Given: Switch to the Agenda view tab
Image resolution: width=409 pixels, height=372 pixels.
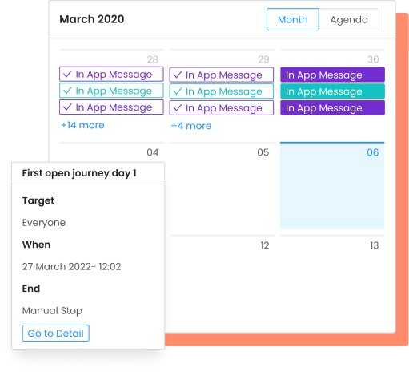Looking at the screenshot, I should tap(349, 19).
